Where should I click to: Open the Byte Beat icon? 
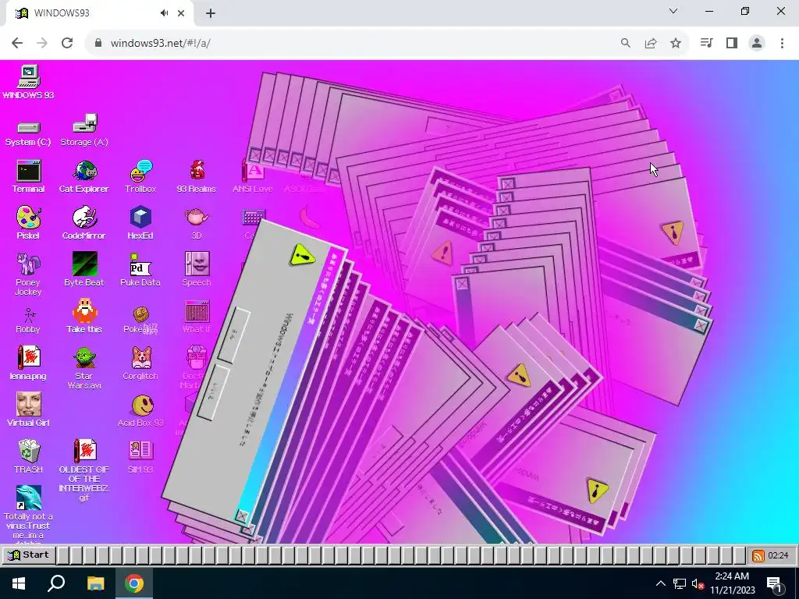(x=84, y=264)
